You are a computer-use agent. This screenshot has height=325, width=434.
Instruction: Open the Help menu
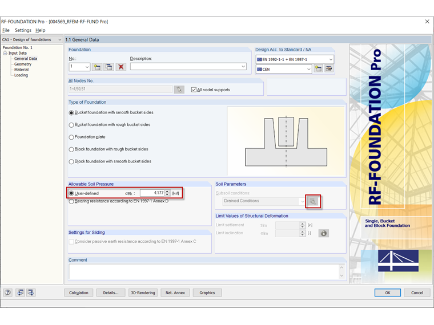click(41, 30)
